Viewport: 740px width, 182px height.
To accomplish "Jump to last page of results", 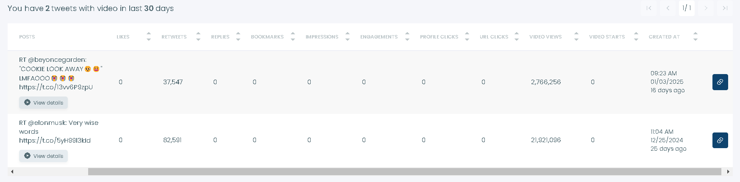I will [725, 8].
